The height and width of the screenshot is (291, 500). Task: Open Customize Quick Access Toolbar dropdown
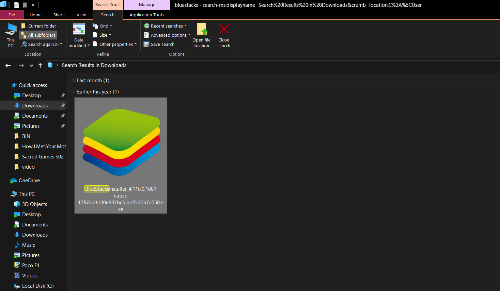pyautogui.click(x=33, y=5)
